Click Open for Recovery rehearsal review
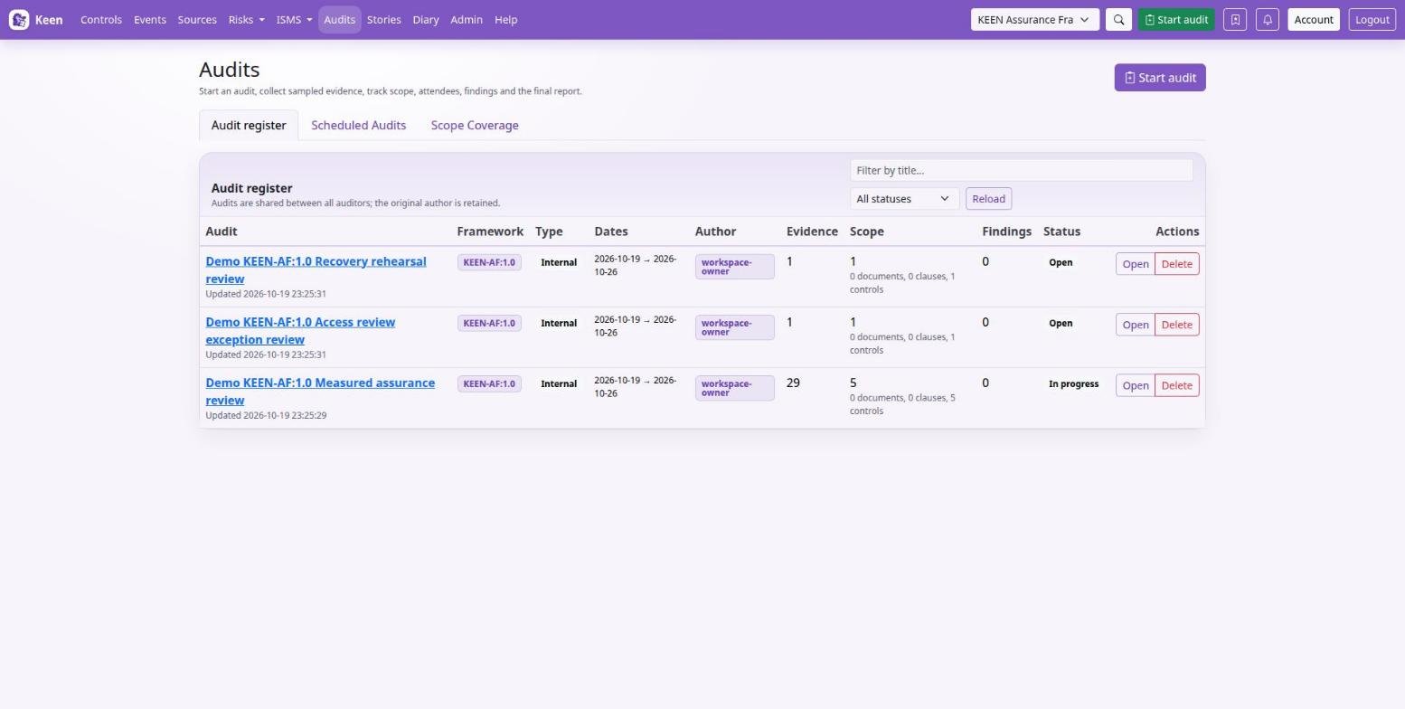The height and width of the screenshot is (709, 1405). coord(1135,264)
